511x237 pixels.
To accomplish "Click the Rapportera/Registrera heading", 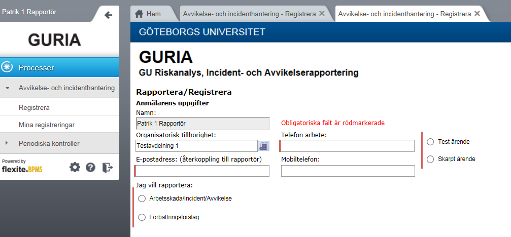I will [x=184, y=92].
